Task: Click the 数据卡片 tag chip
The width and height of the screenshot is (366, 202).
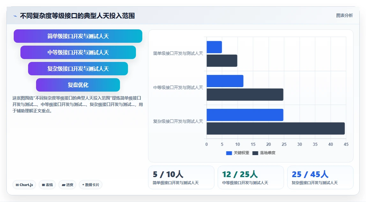Action: coord(91,185)
